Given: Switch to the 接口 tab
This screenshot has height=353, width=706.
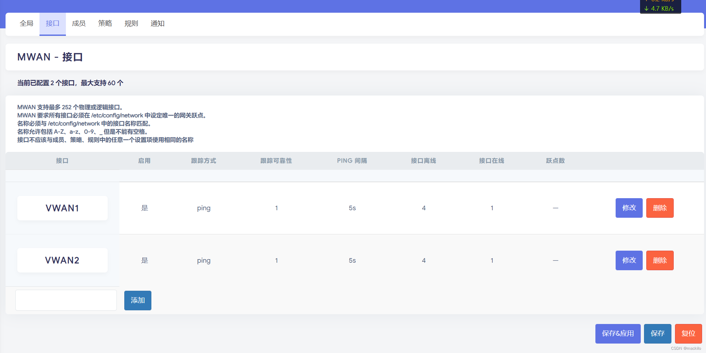Looking at the screenshot, I should 53,23.
